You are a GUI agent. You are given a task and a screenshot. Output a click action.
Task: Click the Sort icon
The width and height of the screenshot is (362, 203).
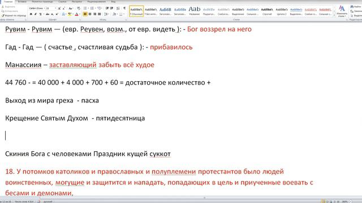pyautogui.click(x=118, y=8)
